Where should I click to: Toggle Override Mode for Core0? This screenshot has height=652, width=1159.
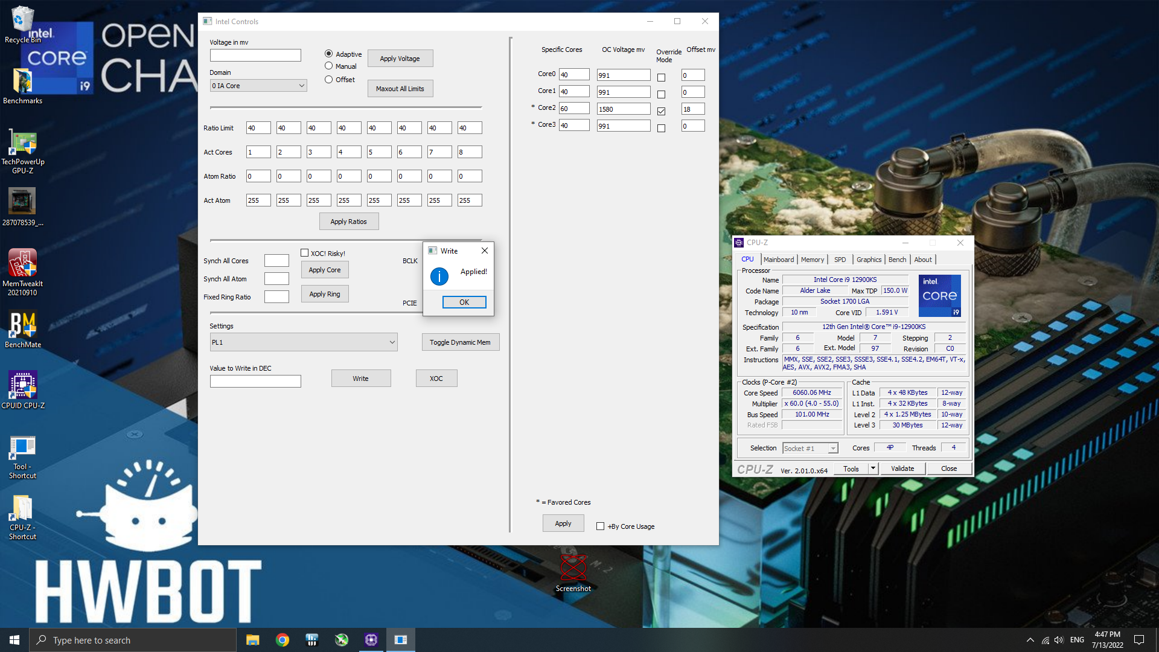pos(662,77)
